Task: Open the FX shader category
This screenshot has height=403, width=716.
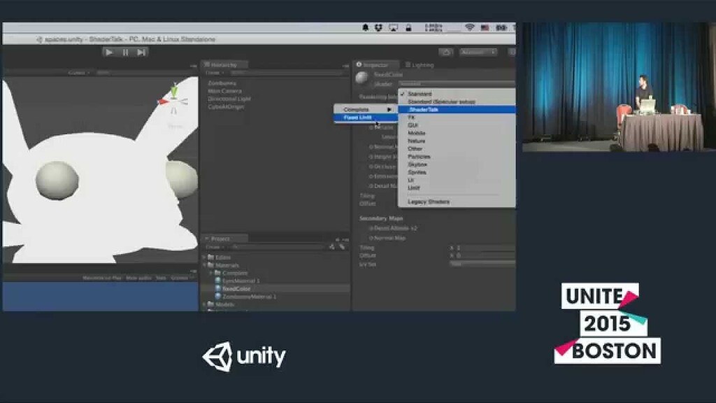Action: click(x=457, y=118)
